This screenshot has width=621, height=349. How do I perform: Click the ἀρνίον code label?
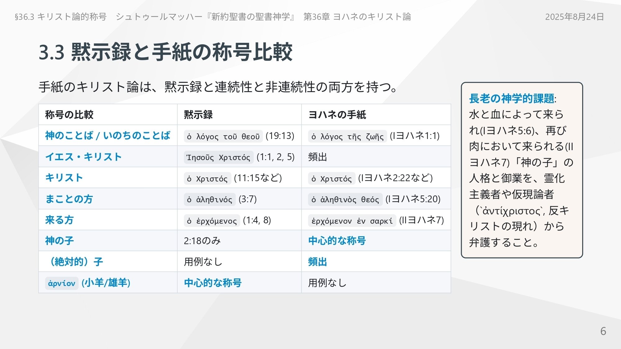click(x=62, y=283)
